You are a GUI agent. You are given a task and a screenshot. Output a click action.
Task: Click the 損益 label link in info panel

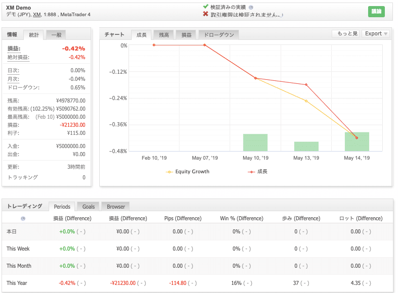tap(14, 48)
